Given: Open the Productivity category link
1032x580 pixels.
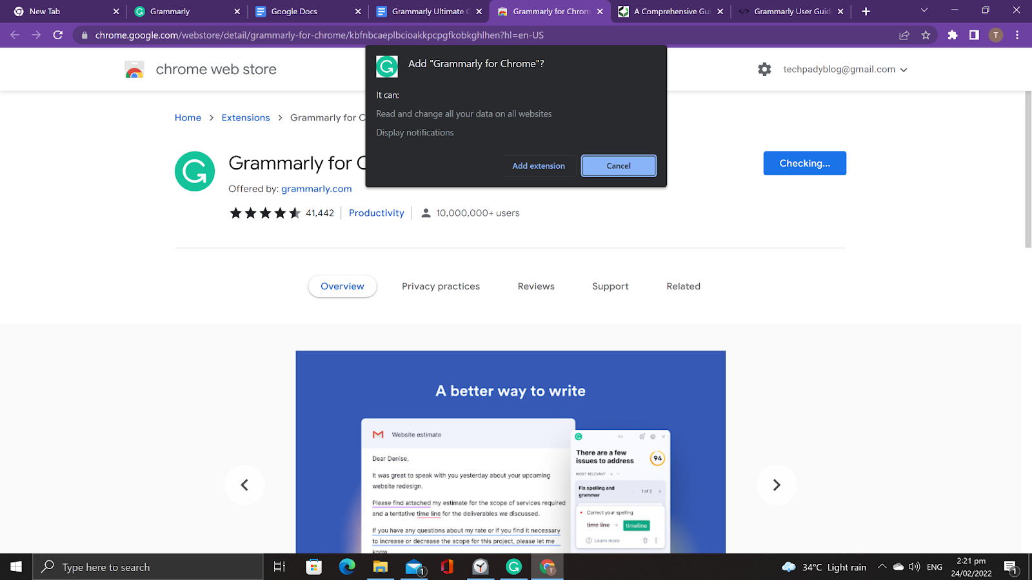Looking at the screenshot, I should [x=377, y=213].
